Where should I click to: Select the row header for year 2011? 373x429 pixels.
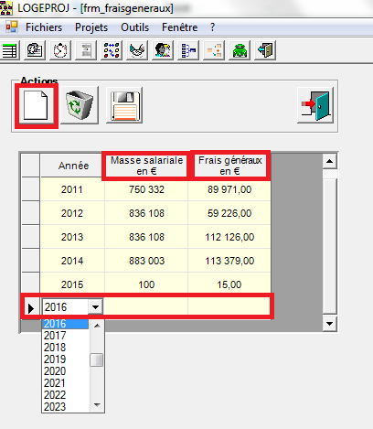pos(31,189)
